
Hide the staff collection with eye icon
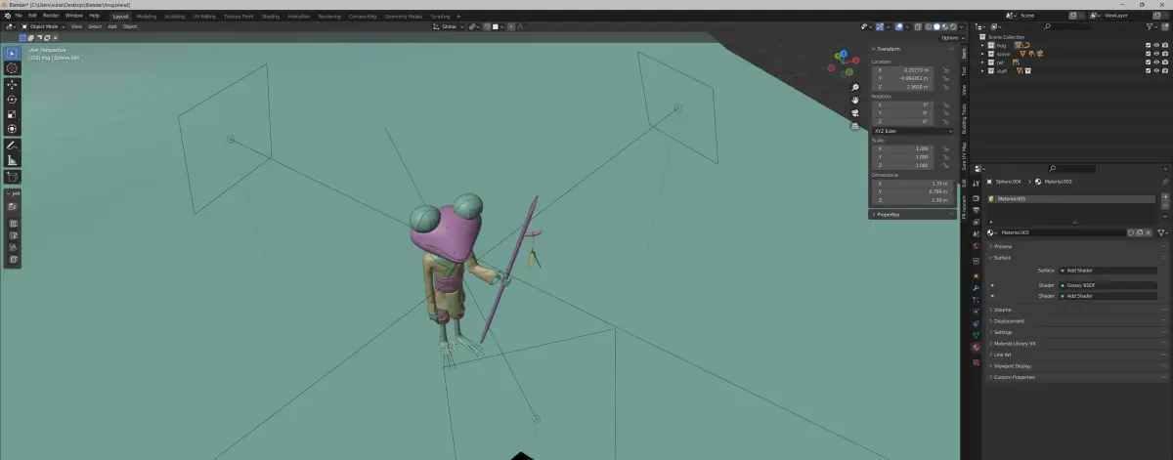(x=1157, y=70)
